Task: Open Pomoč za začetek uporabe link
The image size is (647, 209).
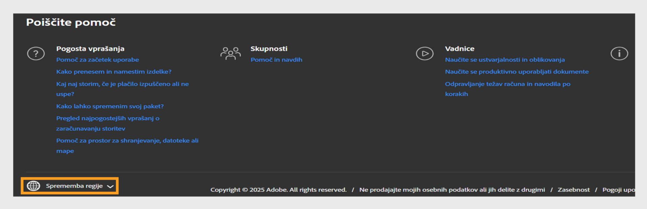Action: pyautogui.click(x=97, y=60)
